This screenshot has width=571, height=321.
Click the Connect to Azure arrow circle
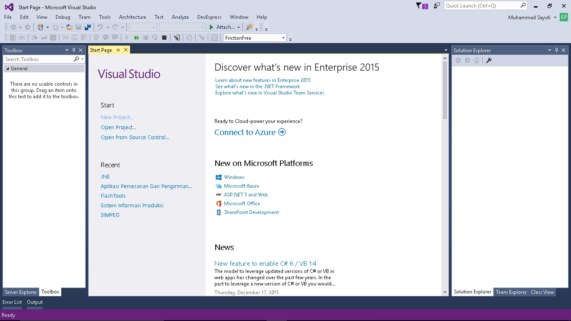[282, 132]
